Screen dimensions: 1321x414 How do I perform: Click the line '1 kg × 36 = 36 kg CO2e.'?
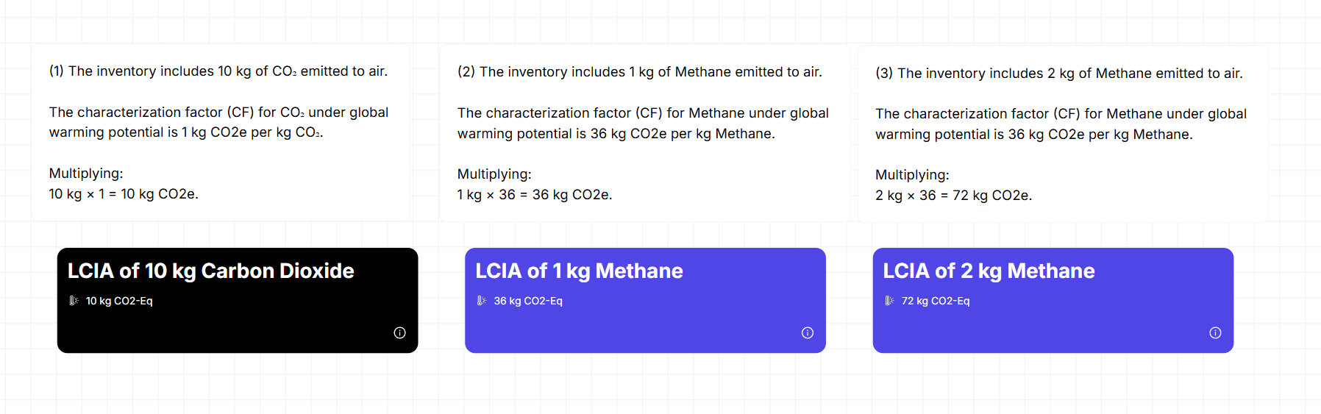pos(535,195)
